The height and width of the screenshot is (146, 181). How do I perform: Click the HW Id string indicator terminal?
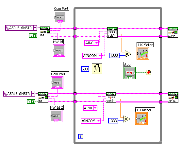pos(59,50)
